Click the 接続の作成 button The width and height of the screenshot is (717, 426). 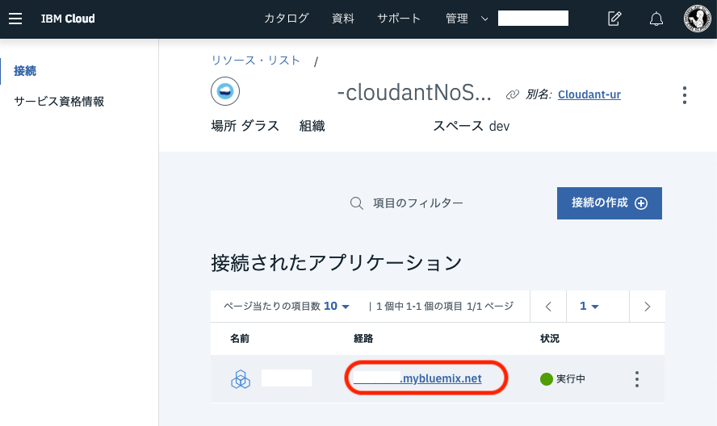(x=609, y=203)
